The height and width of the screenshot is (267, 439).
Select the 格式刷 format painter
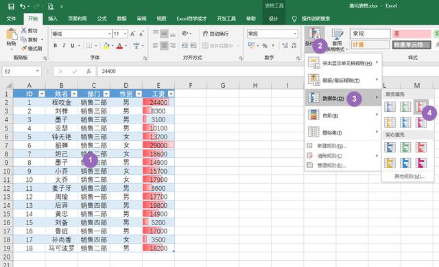(x=32, y=49)
